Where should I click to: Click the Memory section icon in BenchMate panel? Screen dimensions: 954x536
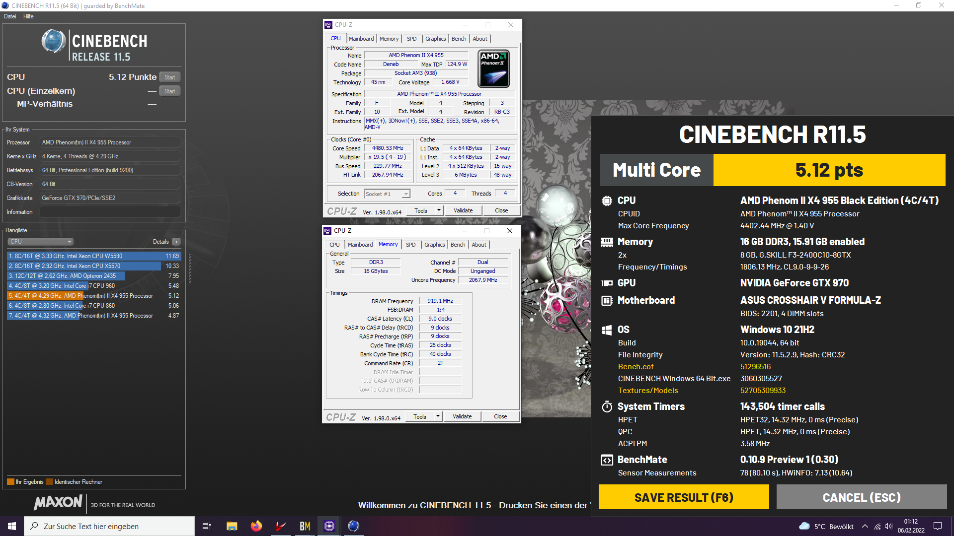point(607,242)
